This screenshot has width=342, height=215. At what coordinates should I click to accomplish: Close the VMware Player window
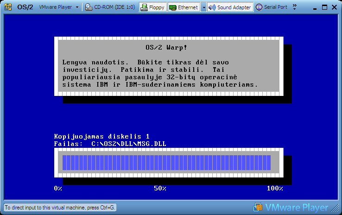(334, 7)
